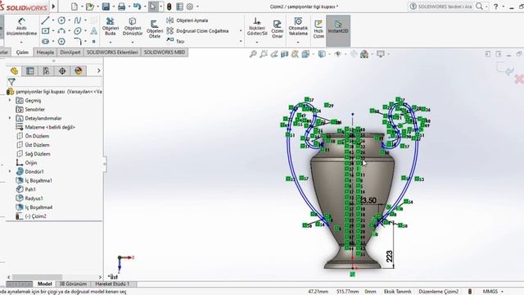
Task: Select the Ellipse sketch tool
Action: [78, 31]
